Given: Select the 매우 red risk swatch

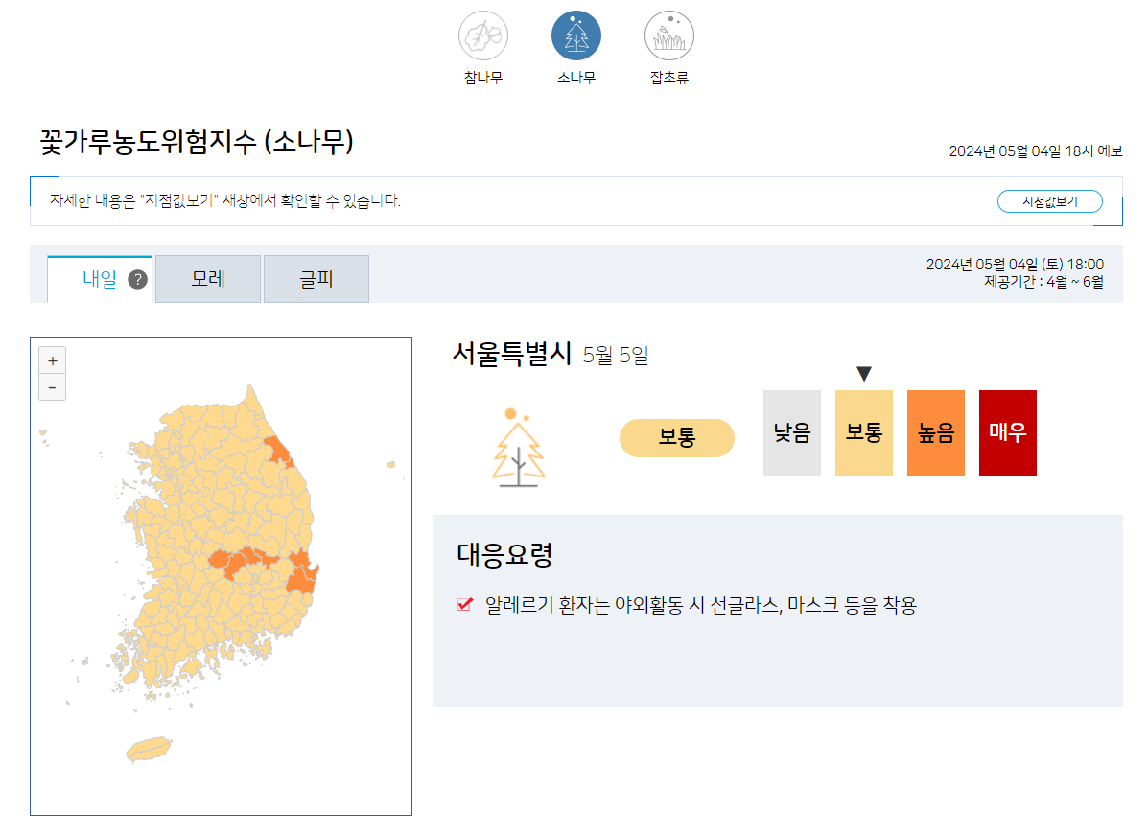Looking at the screenshot, I should click(x=1007, y=432).
